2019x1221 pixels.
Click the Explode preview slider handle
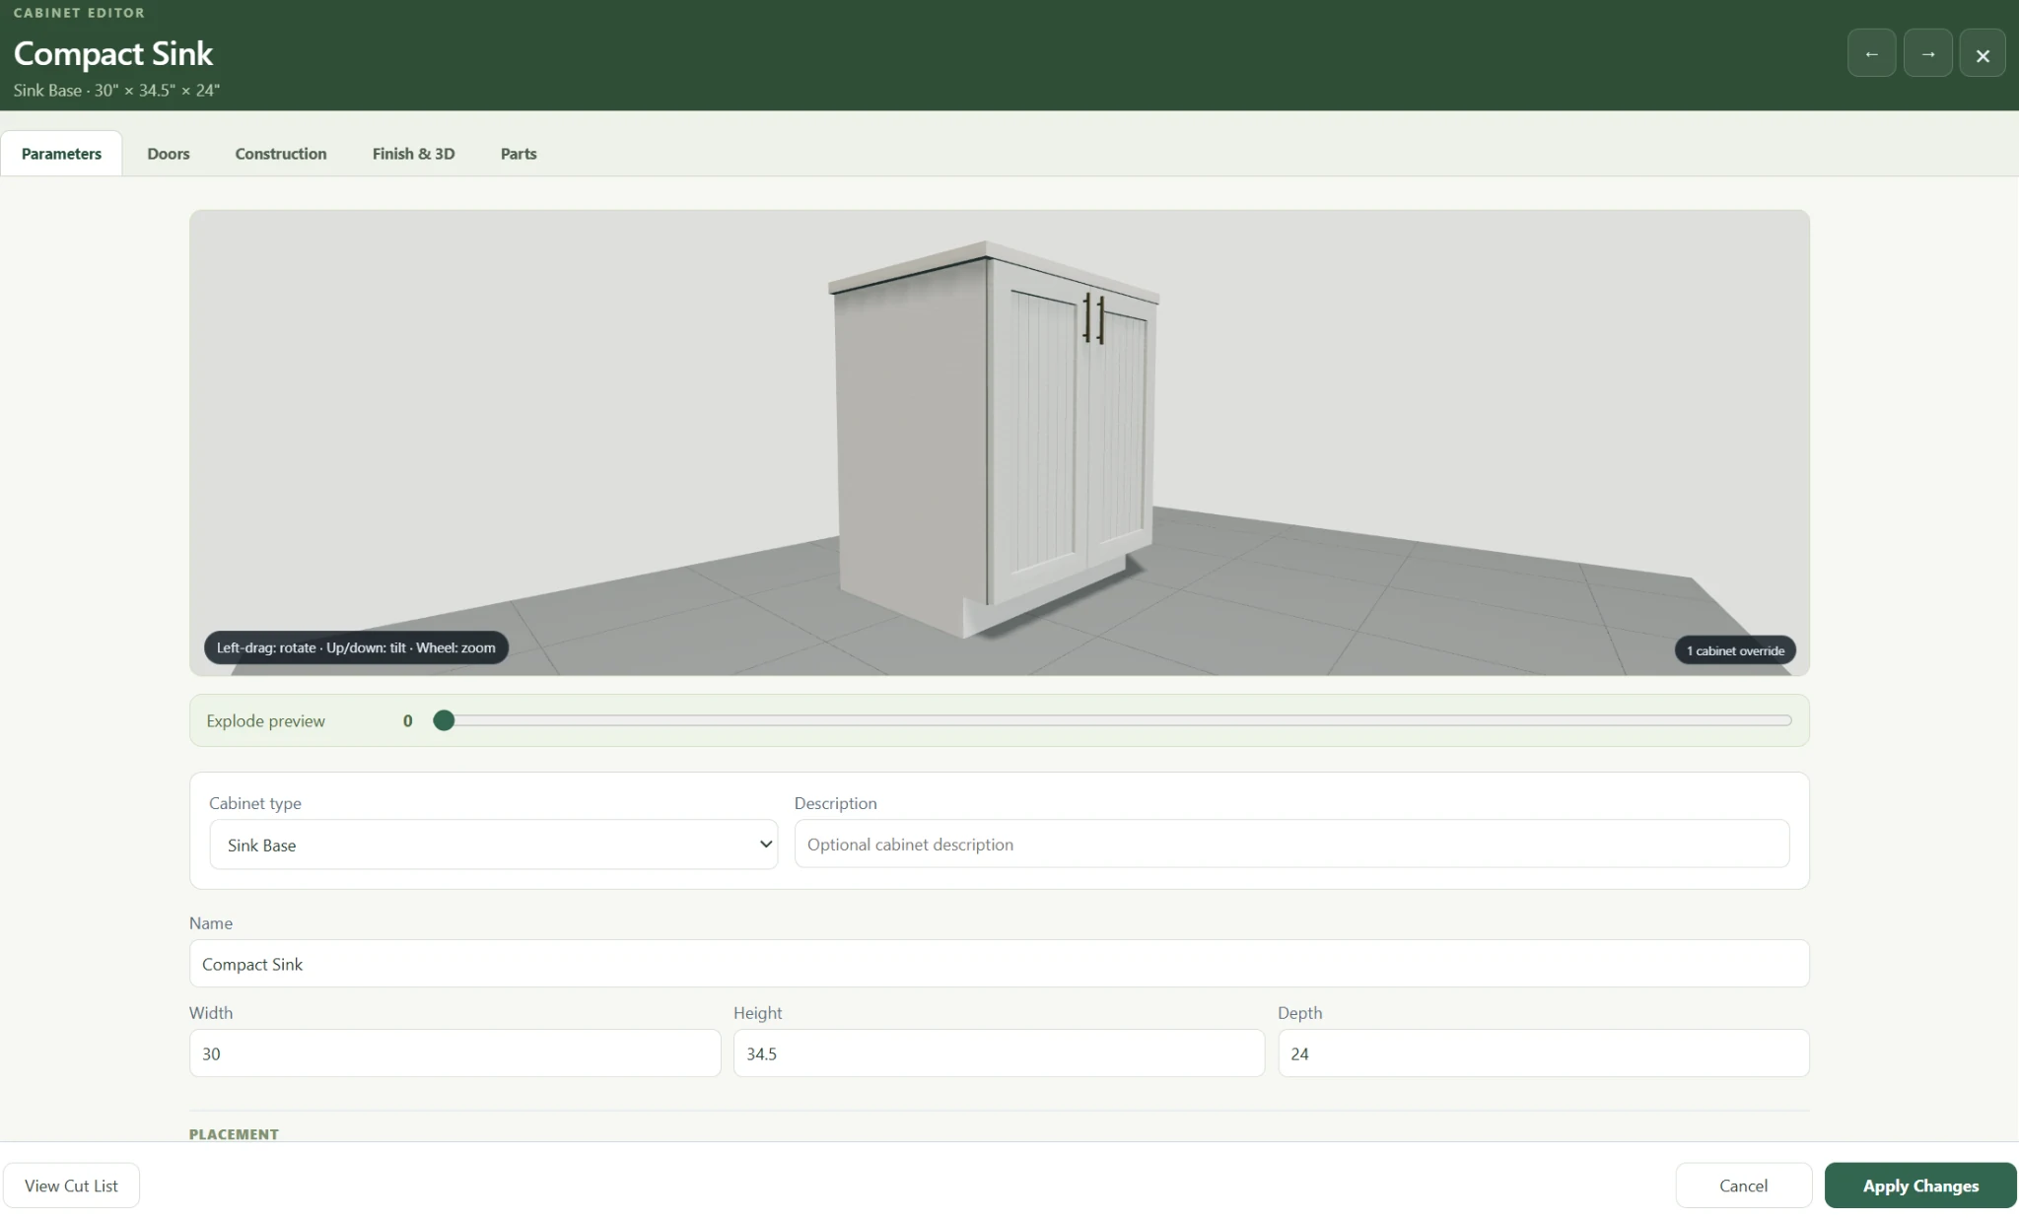(444, 720)
